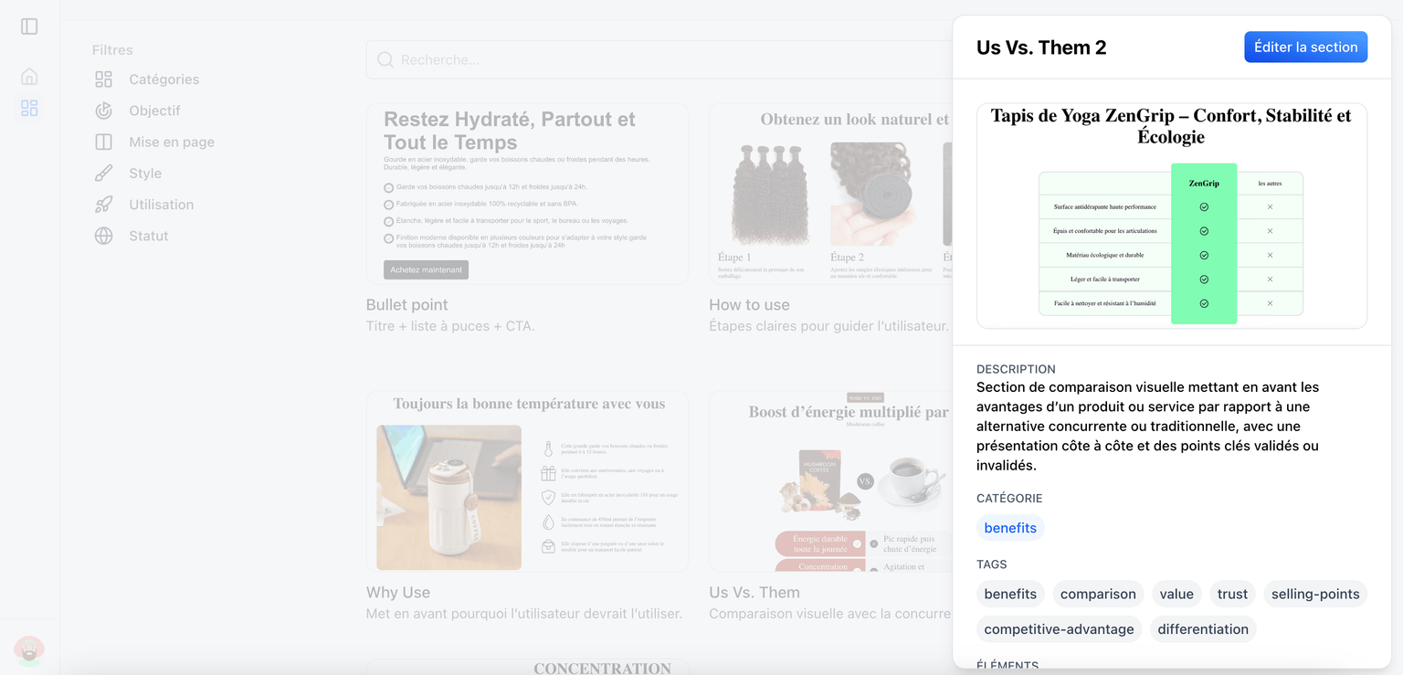Expand the Statut filter
The height and width of the screenshot is (675, 1403).
[149, 236]
